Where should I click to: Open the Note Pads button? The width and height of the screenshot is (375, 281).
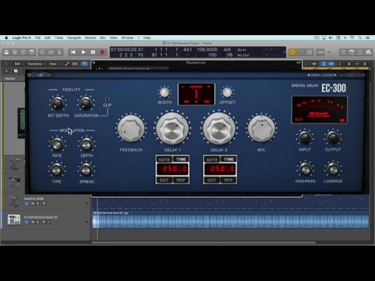352,52
